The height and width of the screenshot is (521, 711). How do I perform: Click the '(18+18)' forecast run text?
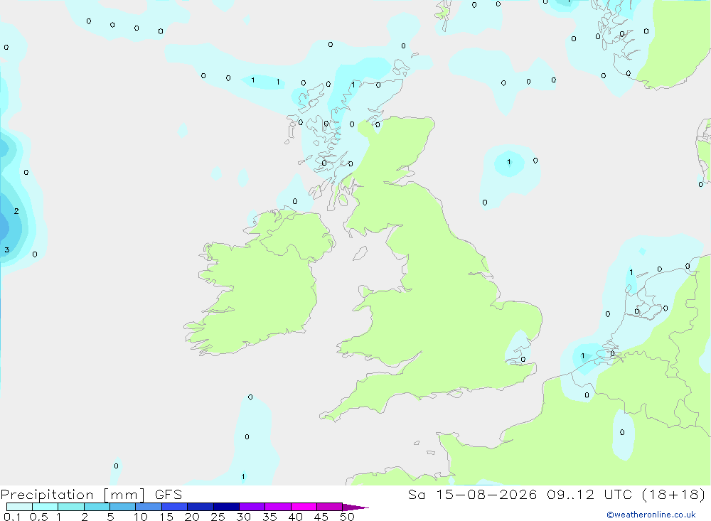(x=674, y=494)
